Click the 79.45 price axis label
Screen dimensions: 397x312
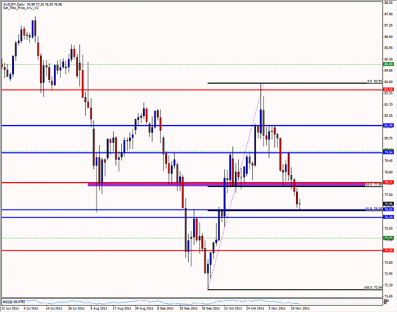[x=389, y=161]
